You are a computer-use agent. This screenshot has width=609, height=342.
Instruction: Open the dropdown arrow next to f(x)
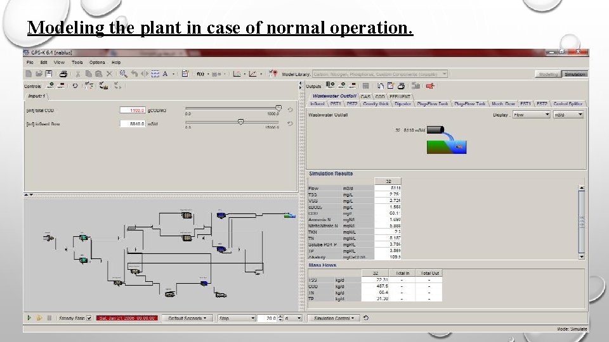(208, 74)
